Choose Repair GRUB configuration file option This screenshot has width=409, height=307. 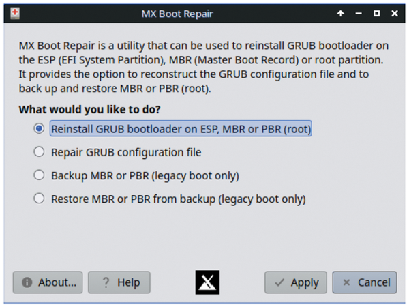40,152
